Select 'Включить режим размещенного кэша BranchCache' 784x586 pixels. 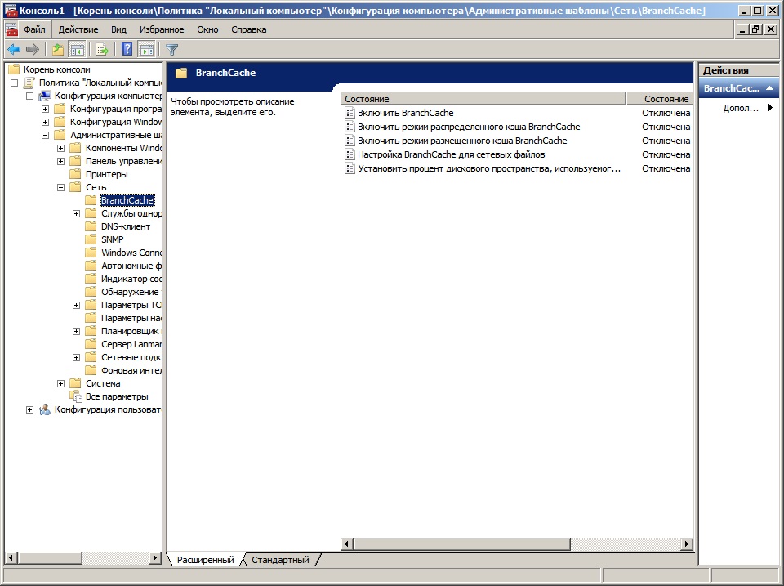tap(462, 141)
